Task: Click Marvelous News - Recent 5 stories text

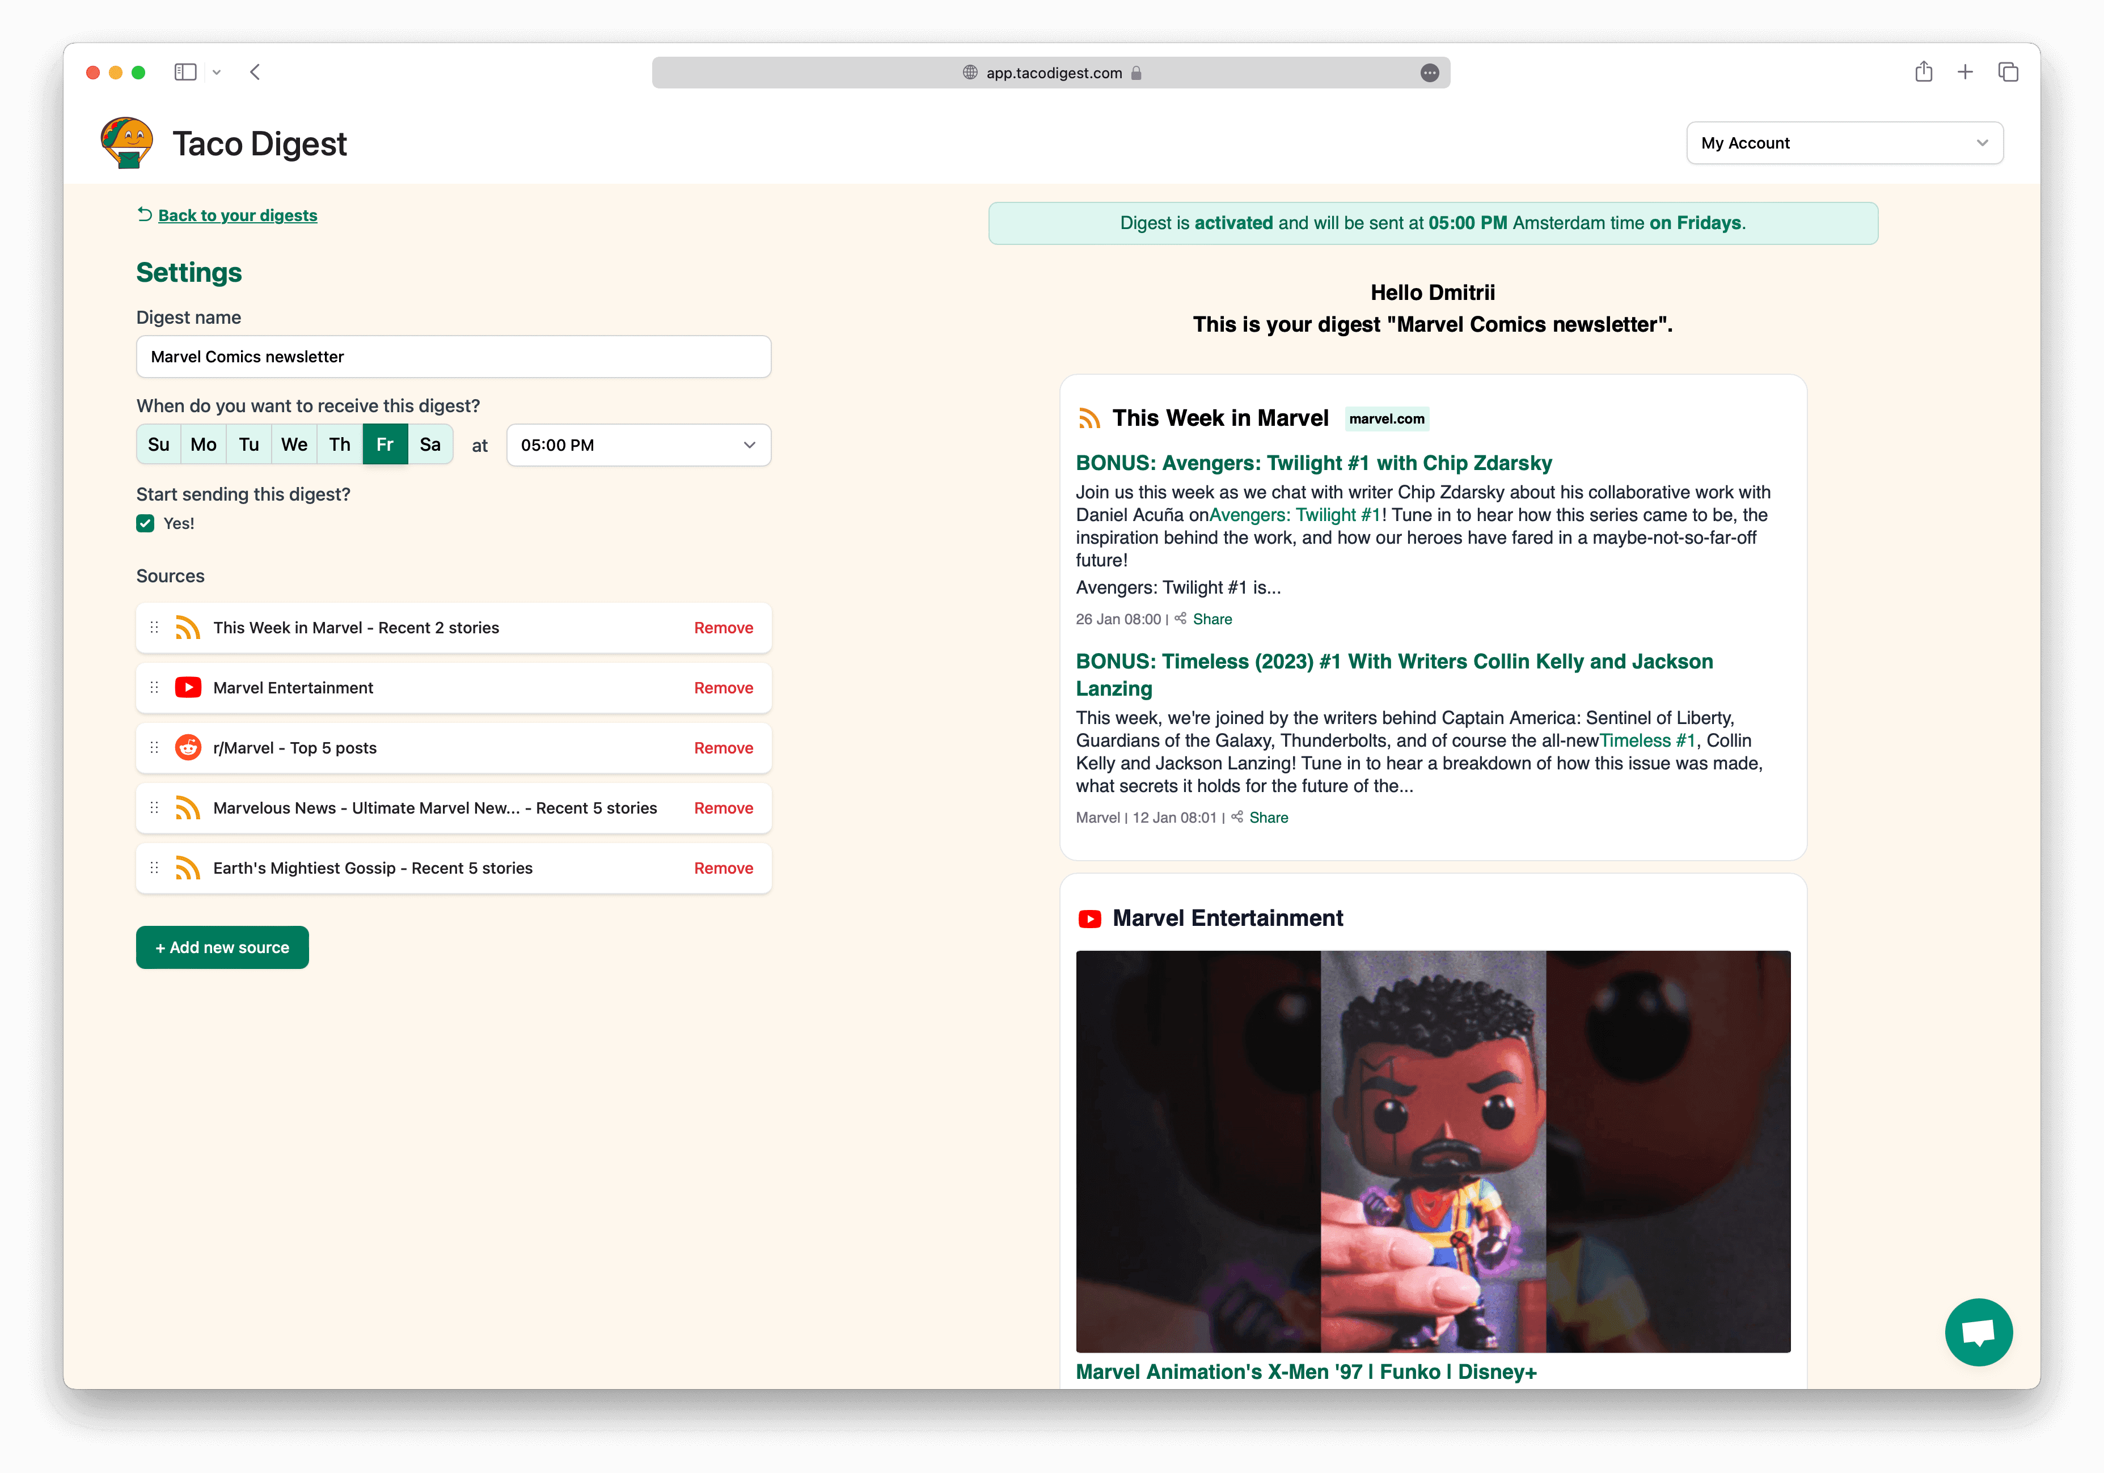Action: pos(434,808)
